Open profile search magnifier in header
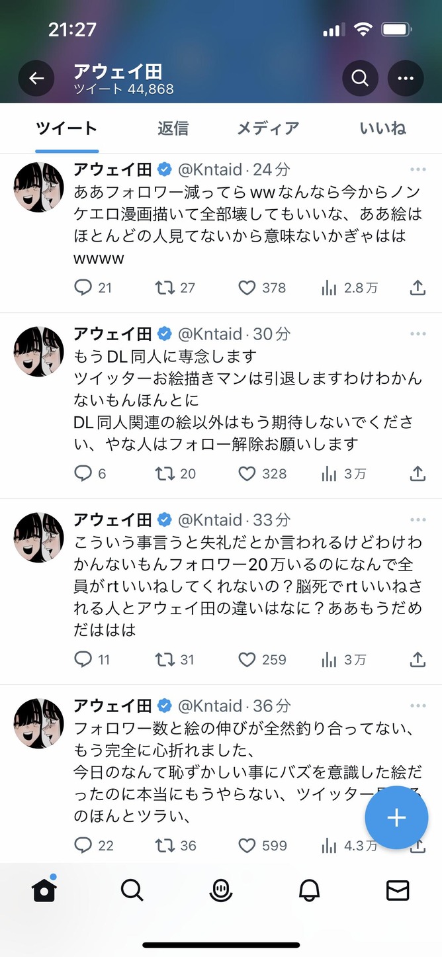The height and width of the screenshot is (957, 442). pos(359,78)
